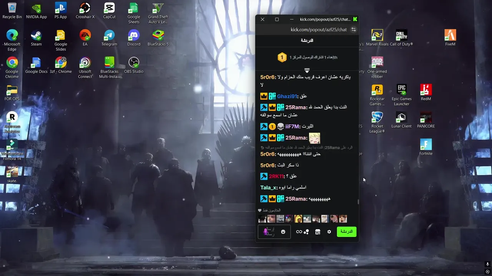Open Discord desktop shortcut

coord(134,38)
